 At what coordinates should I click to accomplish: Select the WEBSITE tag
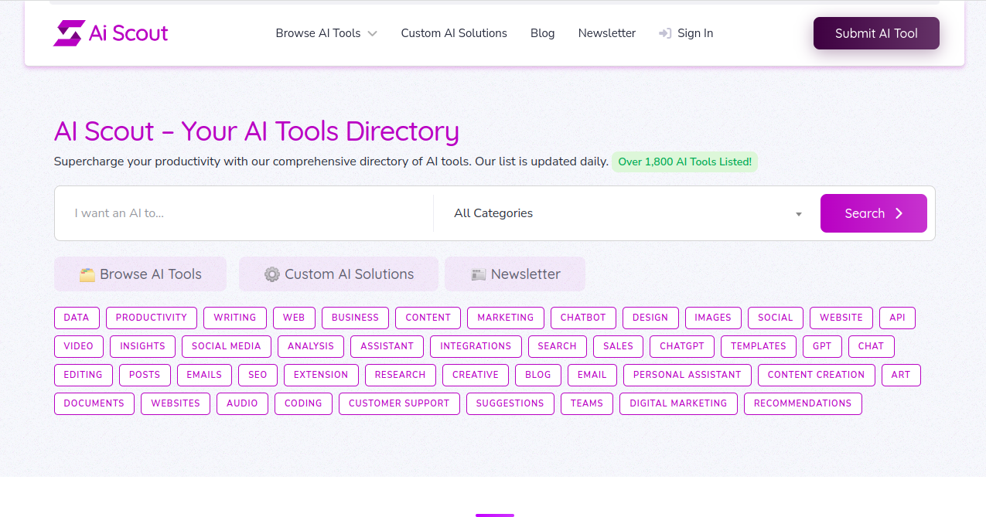click(841, 318)
